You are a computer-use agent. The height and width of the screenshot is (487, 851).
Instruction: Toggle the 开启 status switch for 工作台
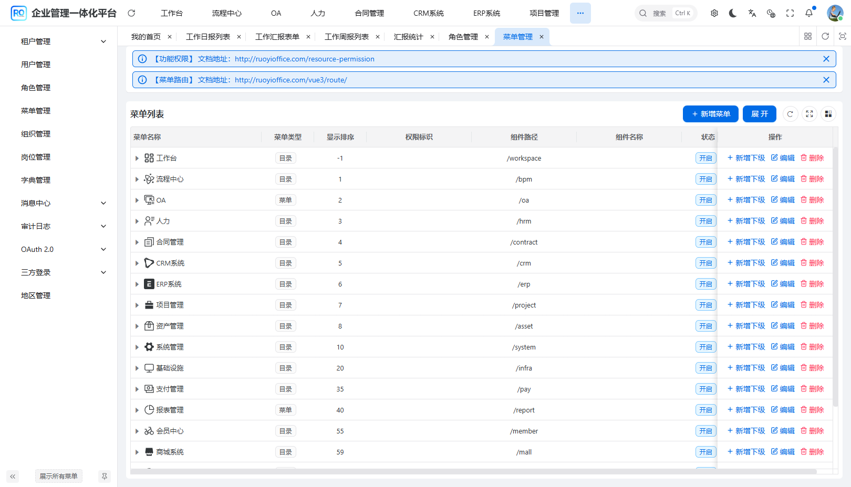(706, 157)
